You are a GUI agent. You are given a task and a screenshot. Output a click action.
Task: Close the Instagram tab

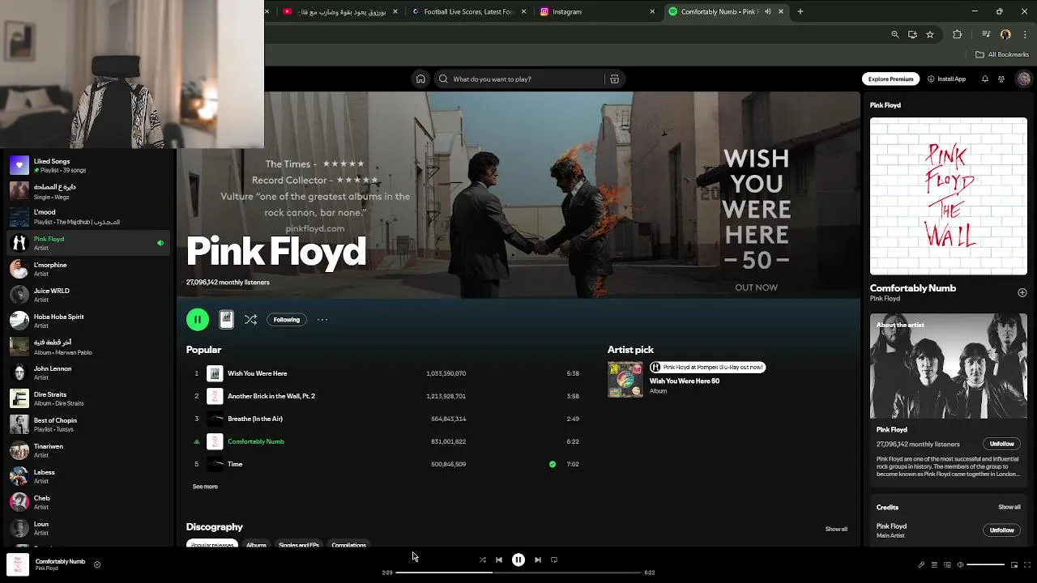tap(652, 11)
